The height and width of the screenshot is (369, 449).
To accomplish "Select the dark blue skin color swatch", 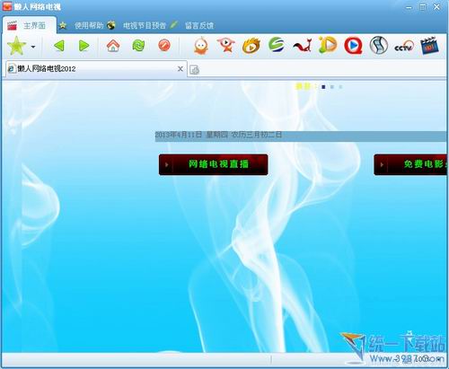I will click(x=323, y=87).
